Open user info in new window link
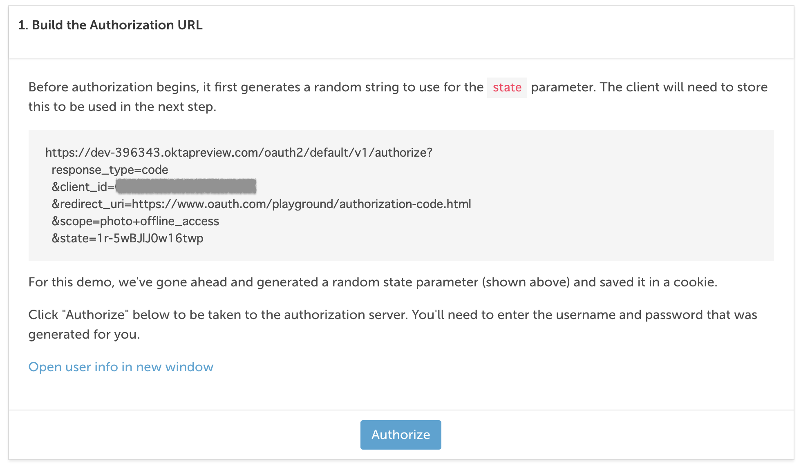This screenshot has height=470, width=801. click(x=121, y=367)
